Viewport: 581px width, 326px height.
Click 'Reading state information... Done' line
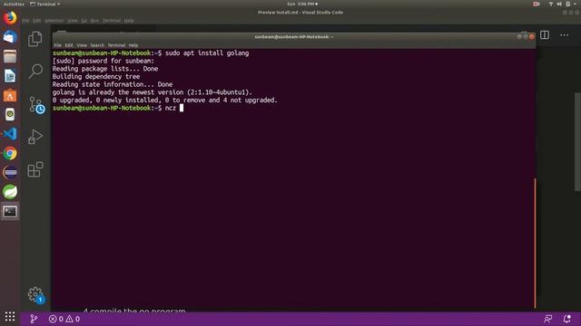click(x=113, y=84)
